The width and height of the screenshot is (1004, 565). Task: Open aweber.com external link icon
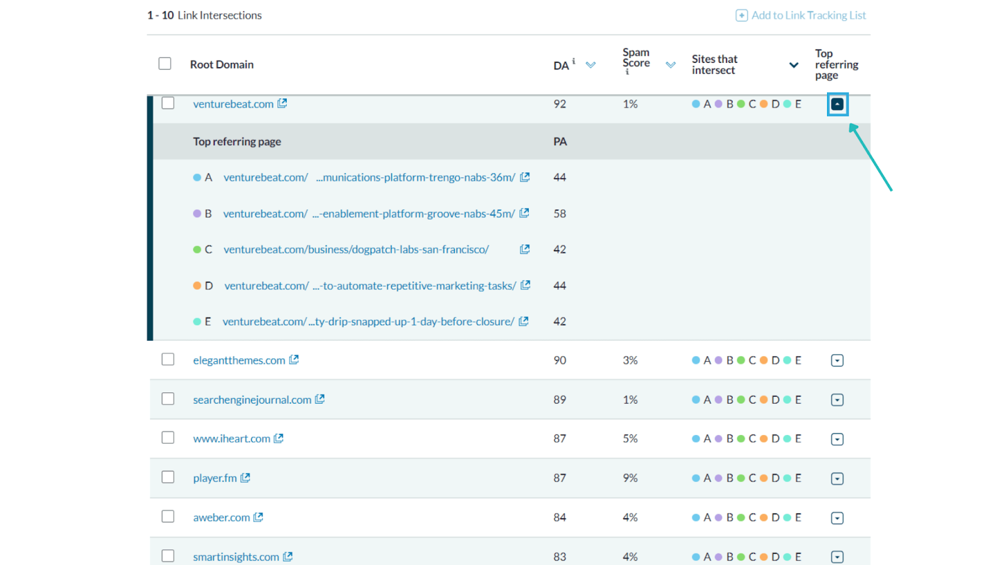click(x=259, y=517)
